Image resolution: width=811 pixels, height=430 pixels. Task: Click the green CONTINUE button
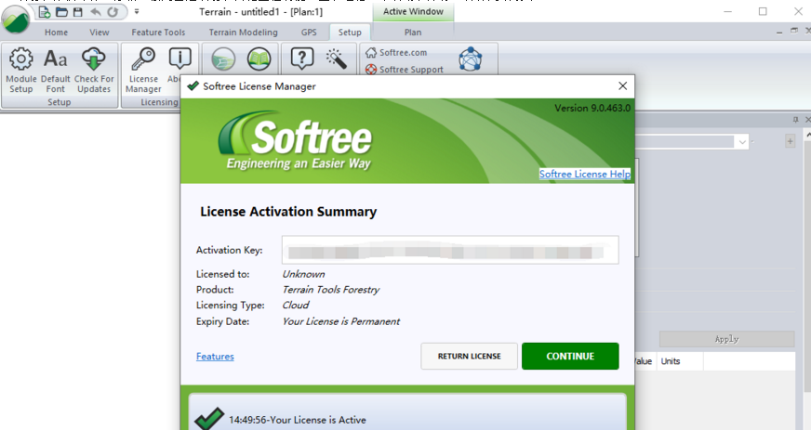[570, 357]
